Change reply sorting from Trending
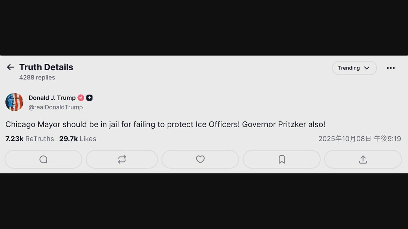Image resolution: width=408 pixels, height=229 pixels. click(354, 68)
